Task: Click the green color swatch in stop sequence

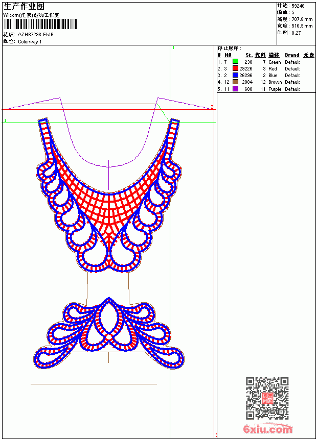Action: pyautogui.click(x=235, y=61)
